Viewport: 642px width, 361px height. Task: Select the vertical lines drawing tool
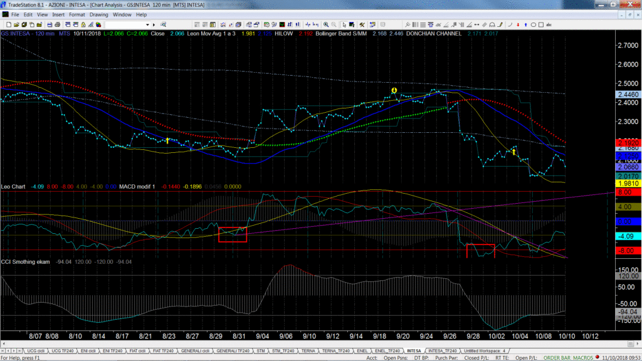415,25
